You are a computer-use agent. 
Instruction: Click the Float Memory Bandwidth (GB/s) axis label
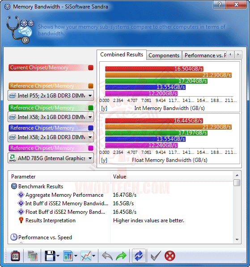point(169,160)
